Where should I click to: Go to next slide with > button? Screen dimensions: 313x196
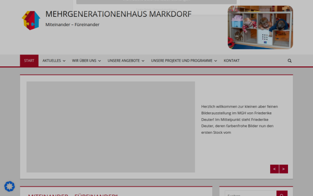tap(283, 169)
